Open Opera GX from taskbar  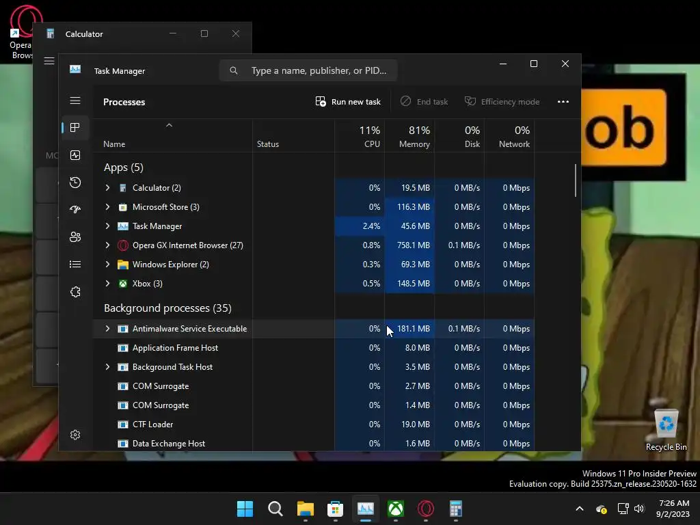(x=425, y=509)
